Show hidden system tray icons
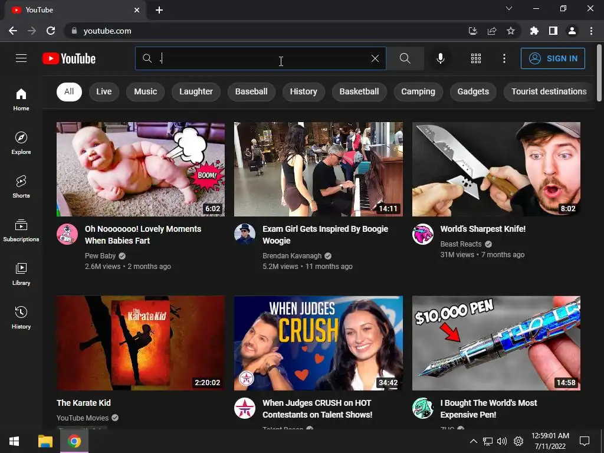The height and width of the screenshot is (453, 604). 474,441
